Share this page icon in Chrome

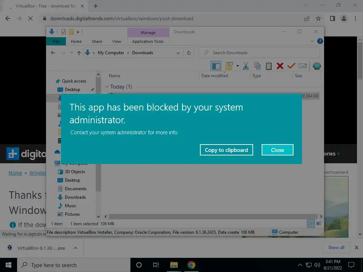click(307, 18)
